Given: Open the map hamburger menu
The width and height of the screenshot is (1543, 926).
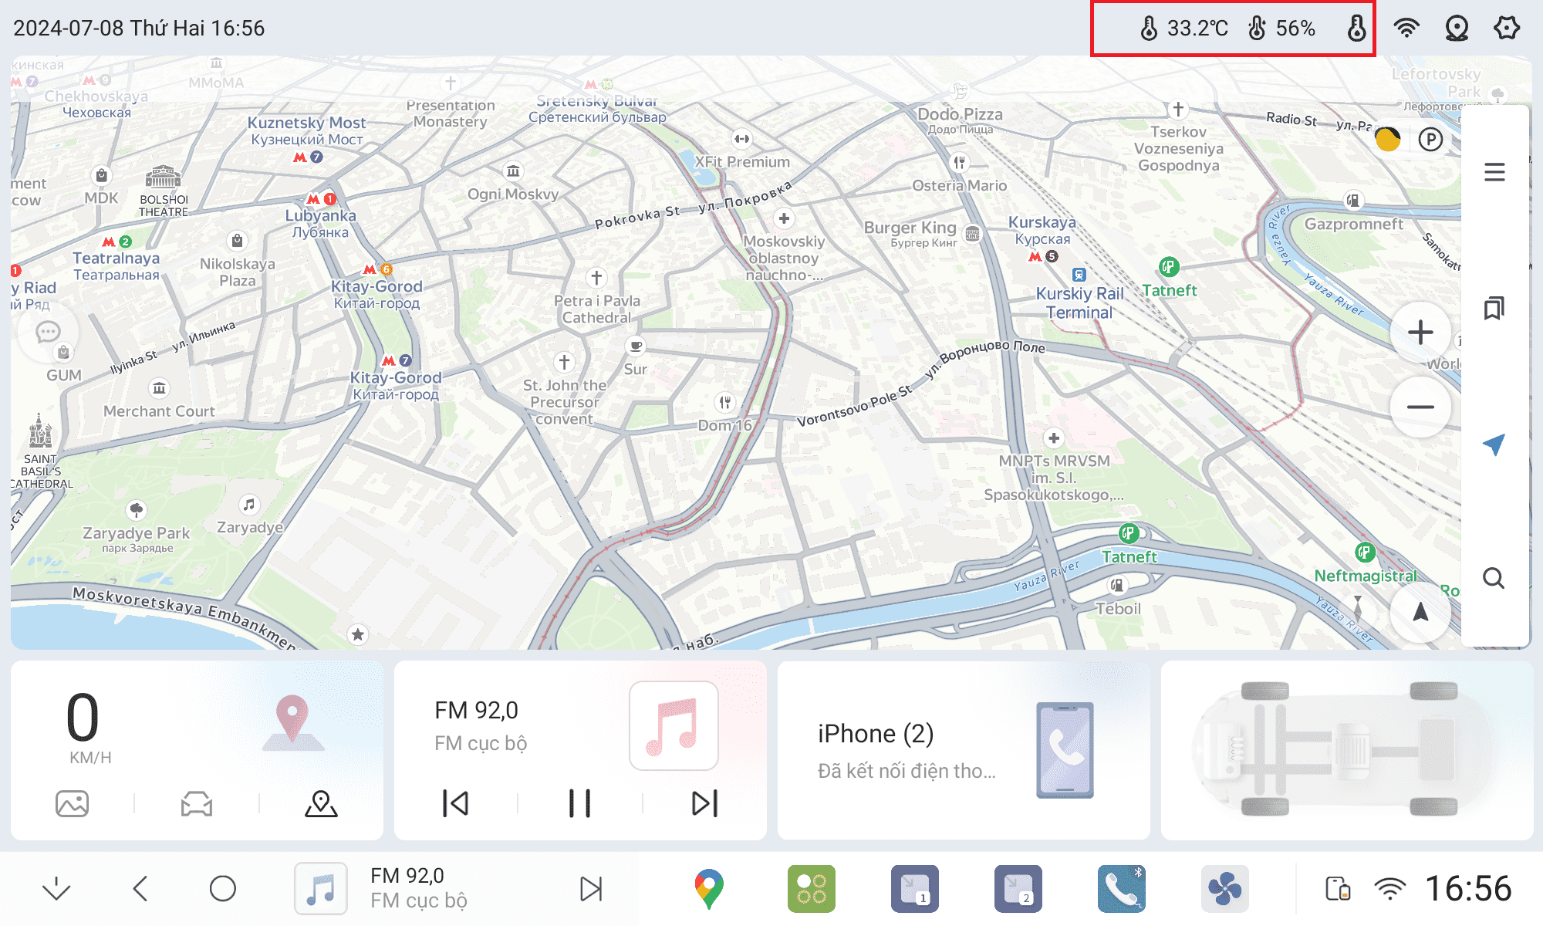Looking at the screenshot, I should click(x=1494, y=172).
